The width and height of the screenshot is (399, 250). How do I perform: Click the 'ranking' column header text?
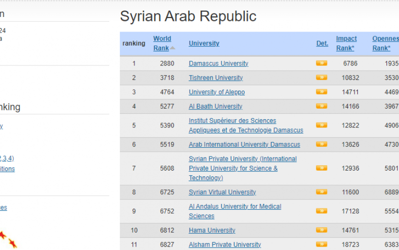(x=133, y=43)
